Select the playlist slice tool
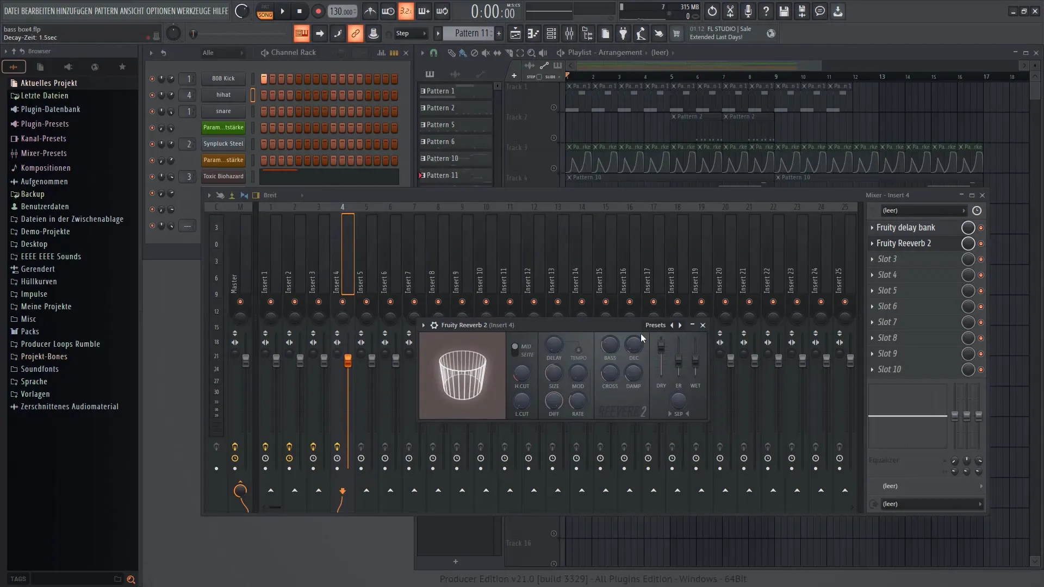Viewport: 1044px width, 587px height. tap(508, 53)
